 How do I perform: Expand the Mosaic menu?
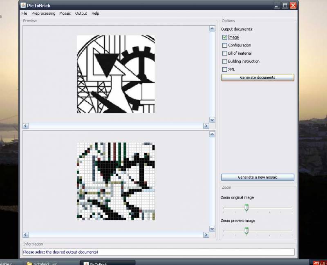(65, 13)
